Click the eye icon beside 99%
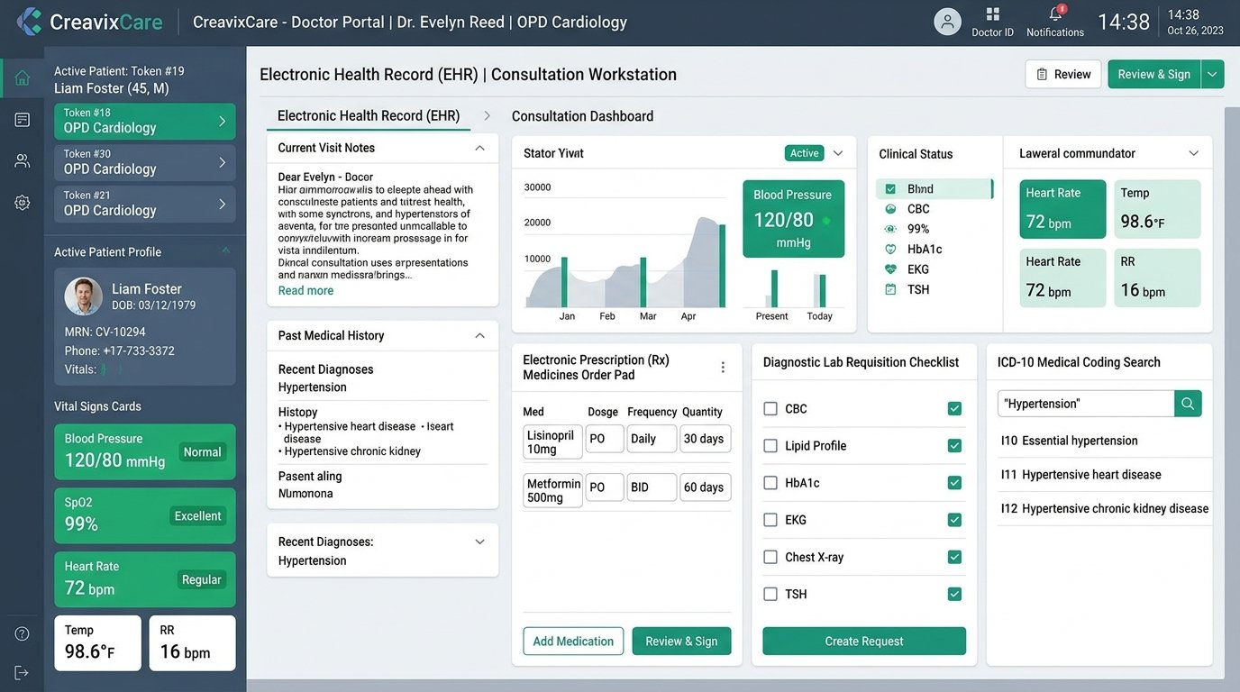1240x692 pixels. point(890,229)
